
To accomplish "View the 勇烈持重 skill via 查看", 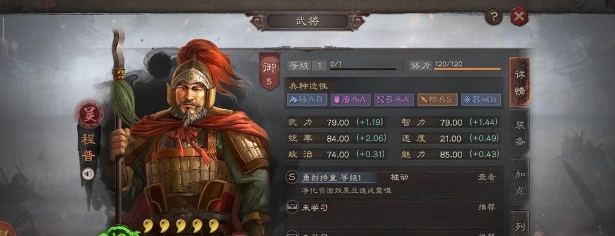I will click(486, 177).
